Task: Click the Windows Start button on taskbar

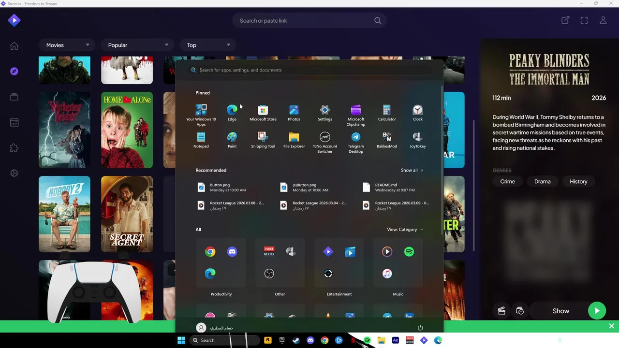Action: [181, 340]
